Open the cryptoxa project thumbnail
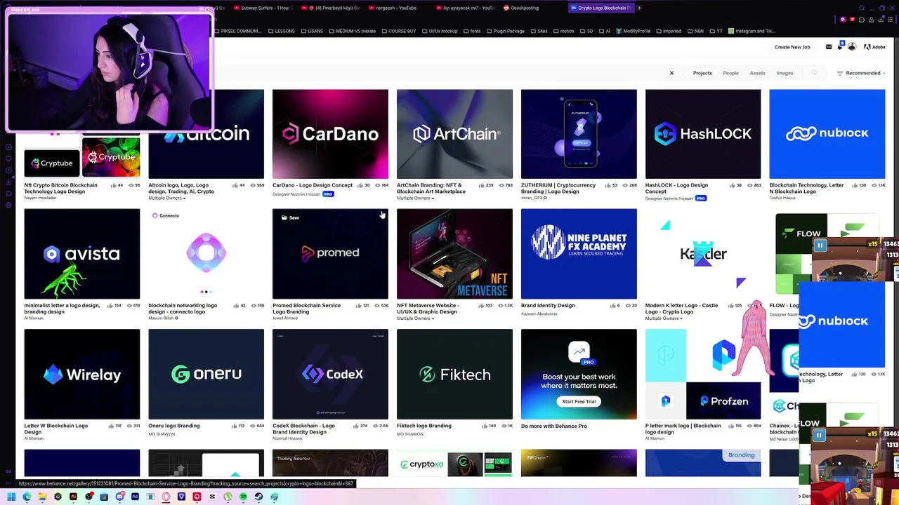Image resolution: width=899 pixels, height=505 pixels. pyautogui.click(x=454, y=463)
